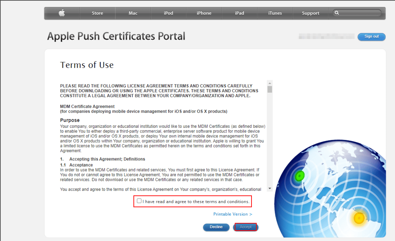Navigate to the iPad section
Screen dimensions: 395x241
click(x=239, y=13)
